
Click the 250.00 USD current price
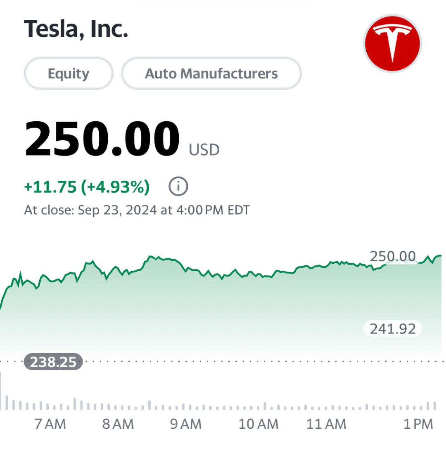tap(122, 139)
